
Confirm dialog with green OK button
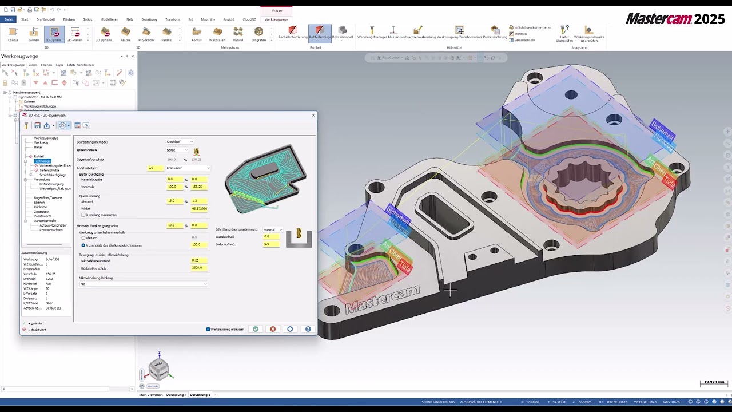pos(256,329)
